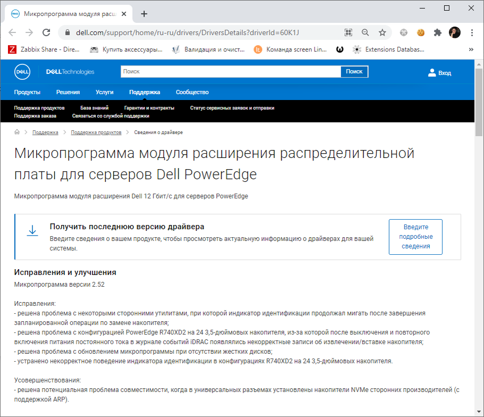Image resolution: width=484 pixels, height=417 pixels.
Task: Click the Исправления и улучшения heading
Action: coord(65,272)
